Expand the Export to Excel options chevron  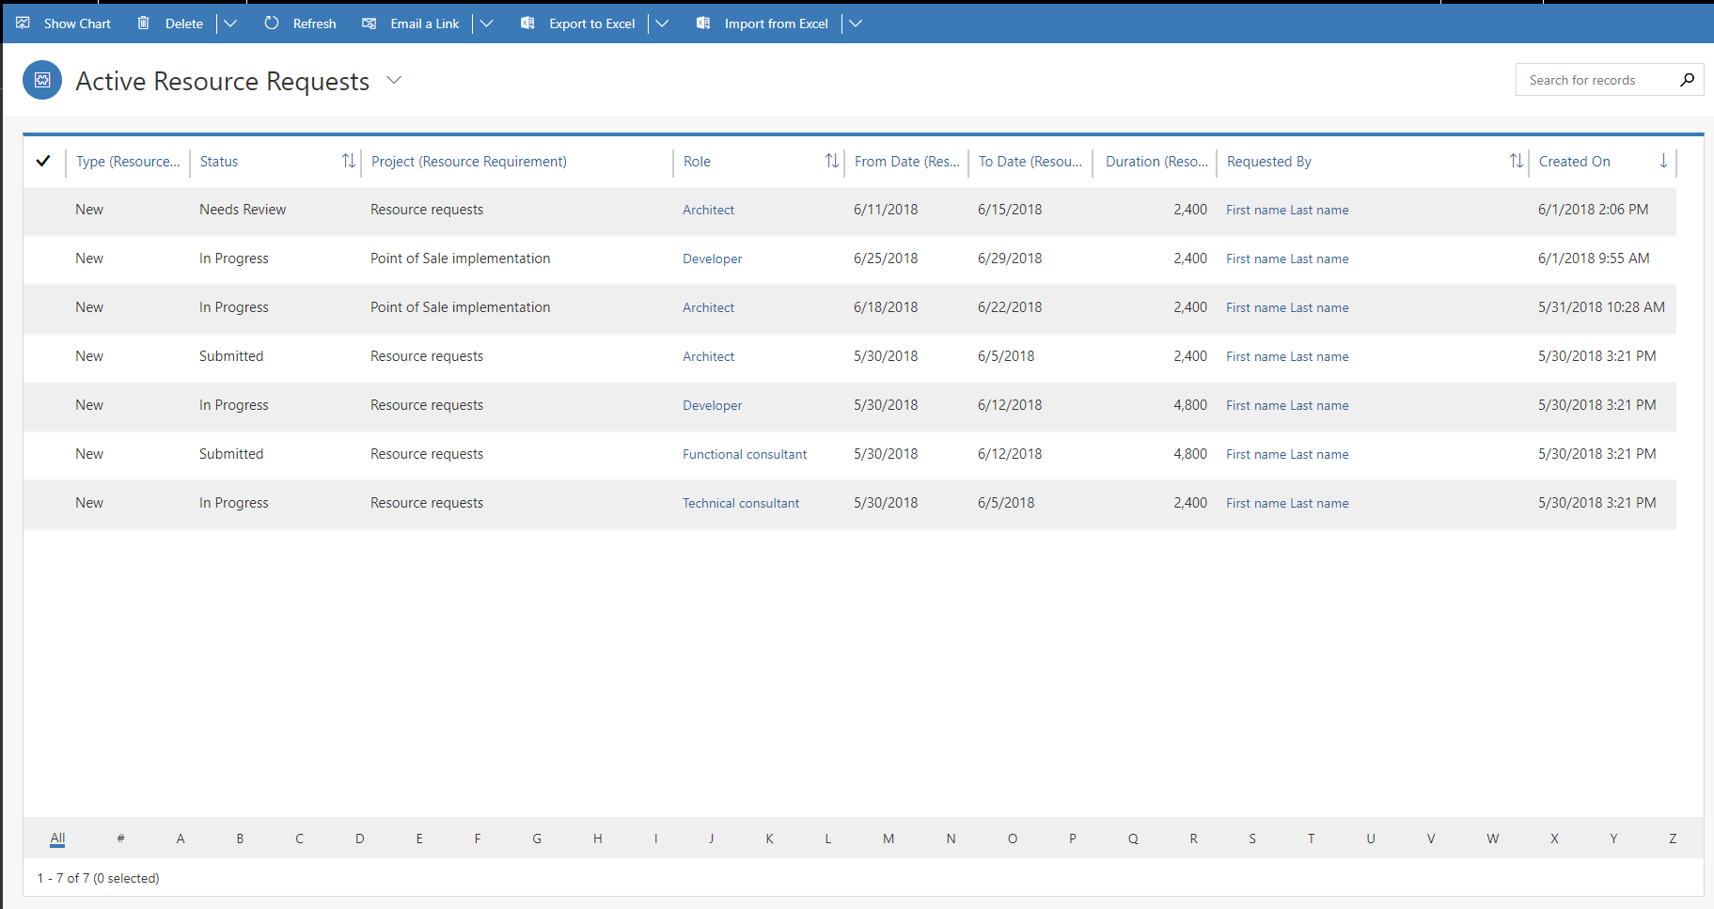[x=663, y=23]
